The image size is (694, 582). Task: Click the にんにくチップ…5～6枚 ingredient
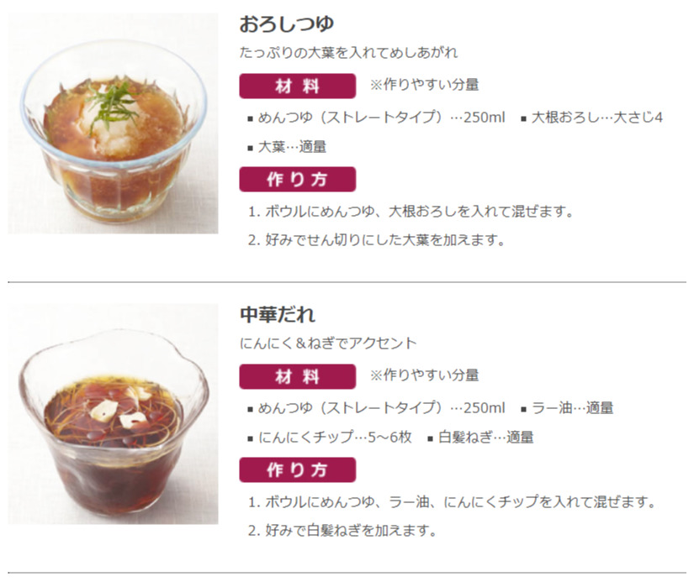click(330, 438)
